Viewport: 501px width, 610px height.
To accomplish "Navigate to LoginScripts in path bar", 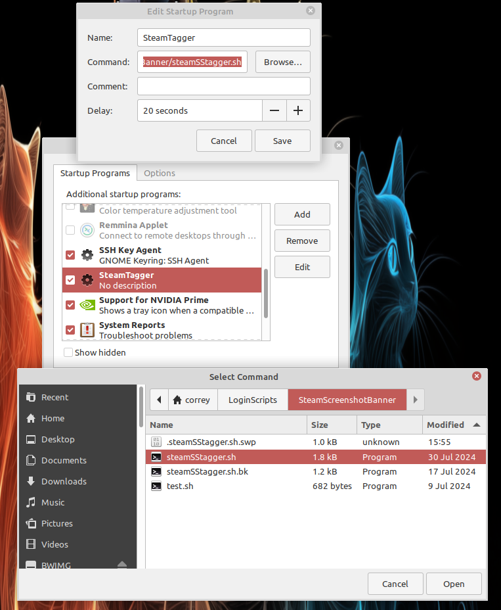I will (253, 400).
